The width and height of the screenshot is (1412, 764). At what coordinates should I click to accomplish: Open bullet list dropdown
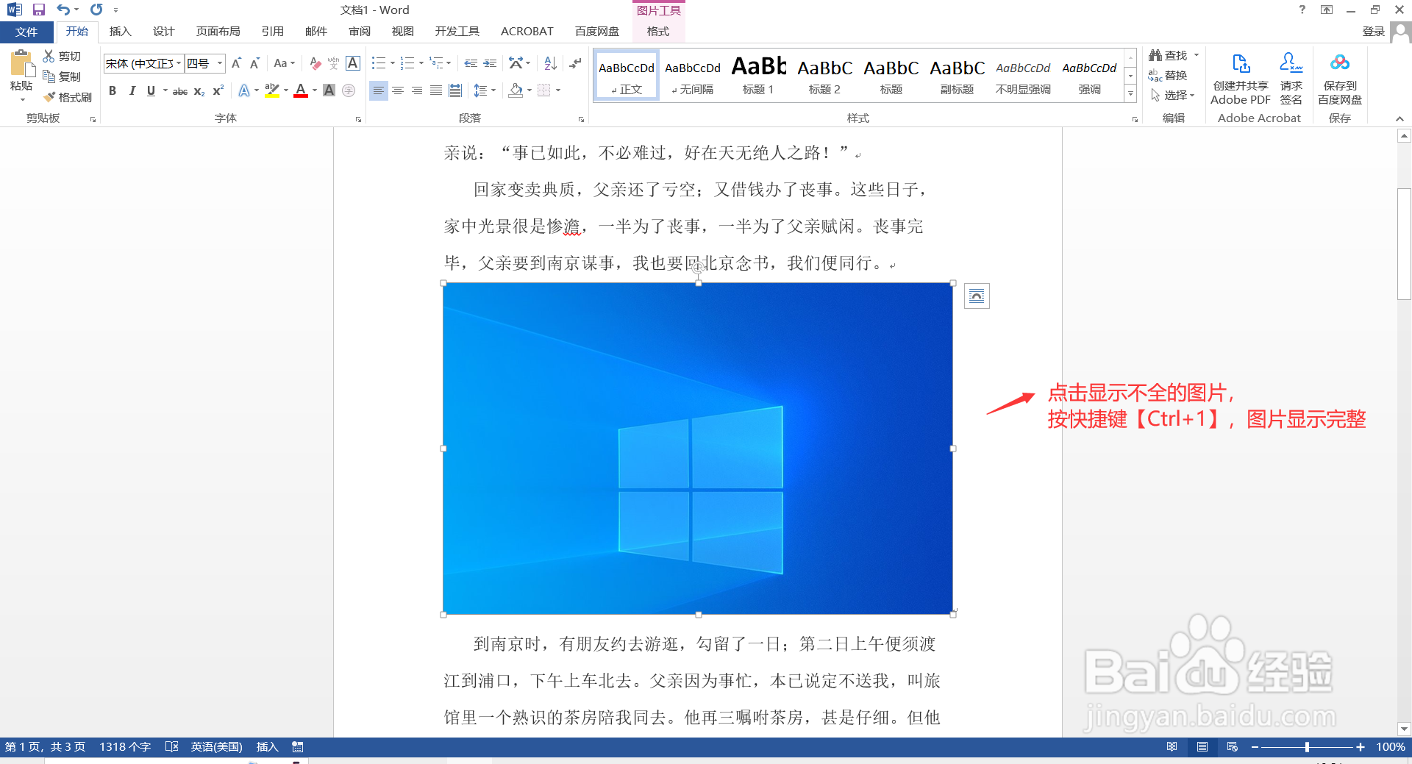point(393,63)
